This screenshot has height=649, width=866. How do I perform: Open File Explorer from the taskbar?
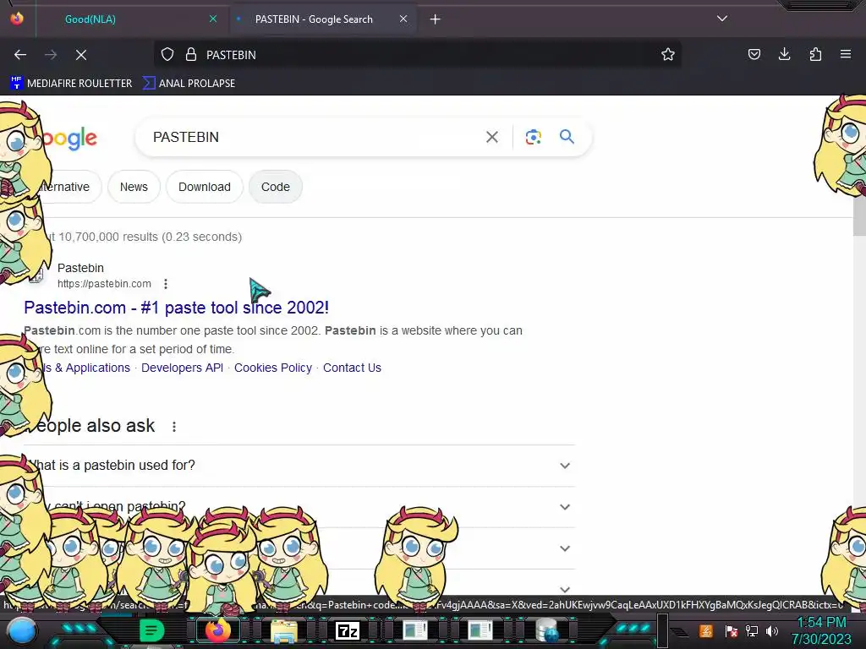(x=284, y=630)
